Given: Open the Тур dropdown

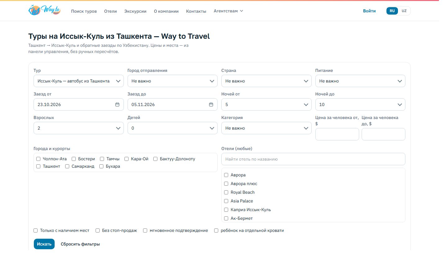Looking at the screenshot, I should pyautogui.click(x=79, y=81).
